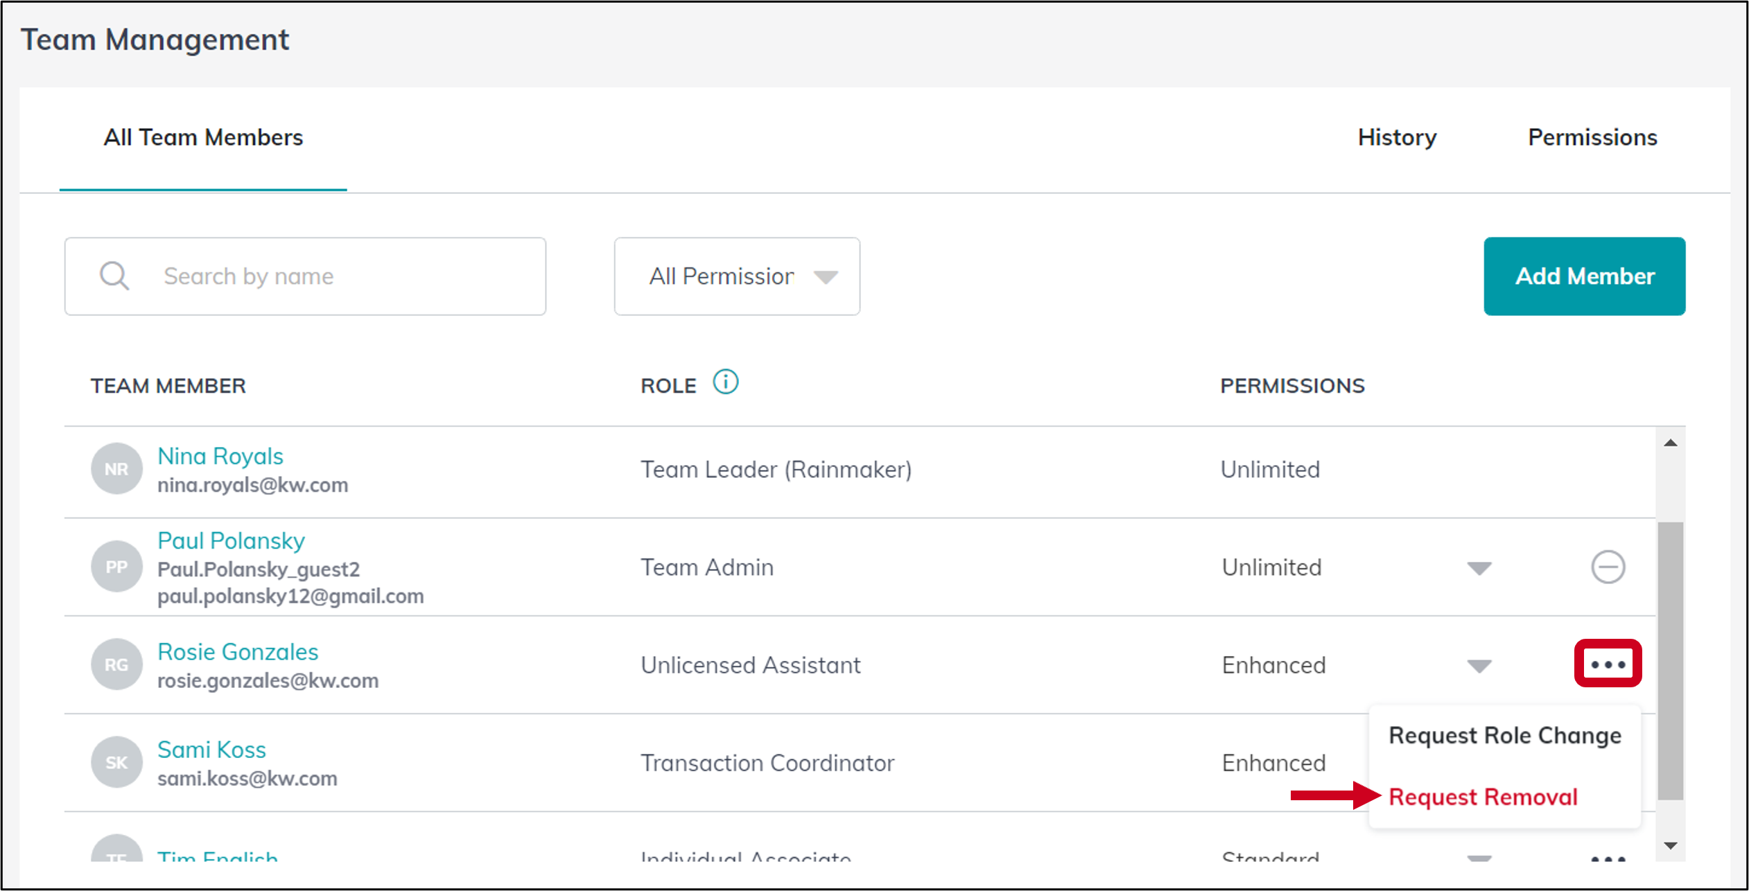Viewport: 1749px width, 891px height.
Task: Click Enhanced permission for Rosie Gonzales
Action: [1273, 665]
